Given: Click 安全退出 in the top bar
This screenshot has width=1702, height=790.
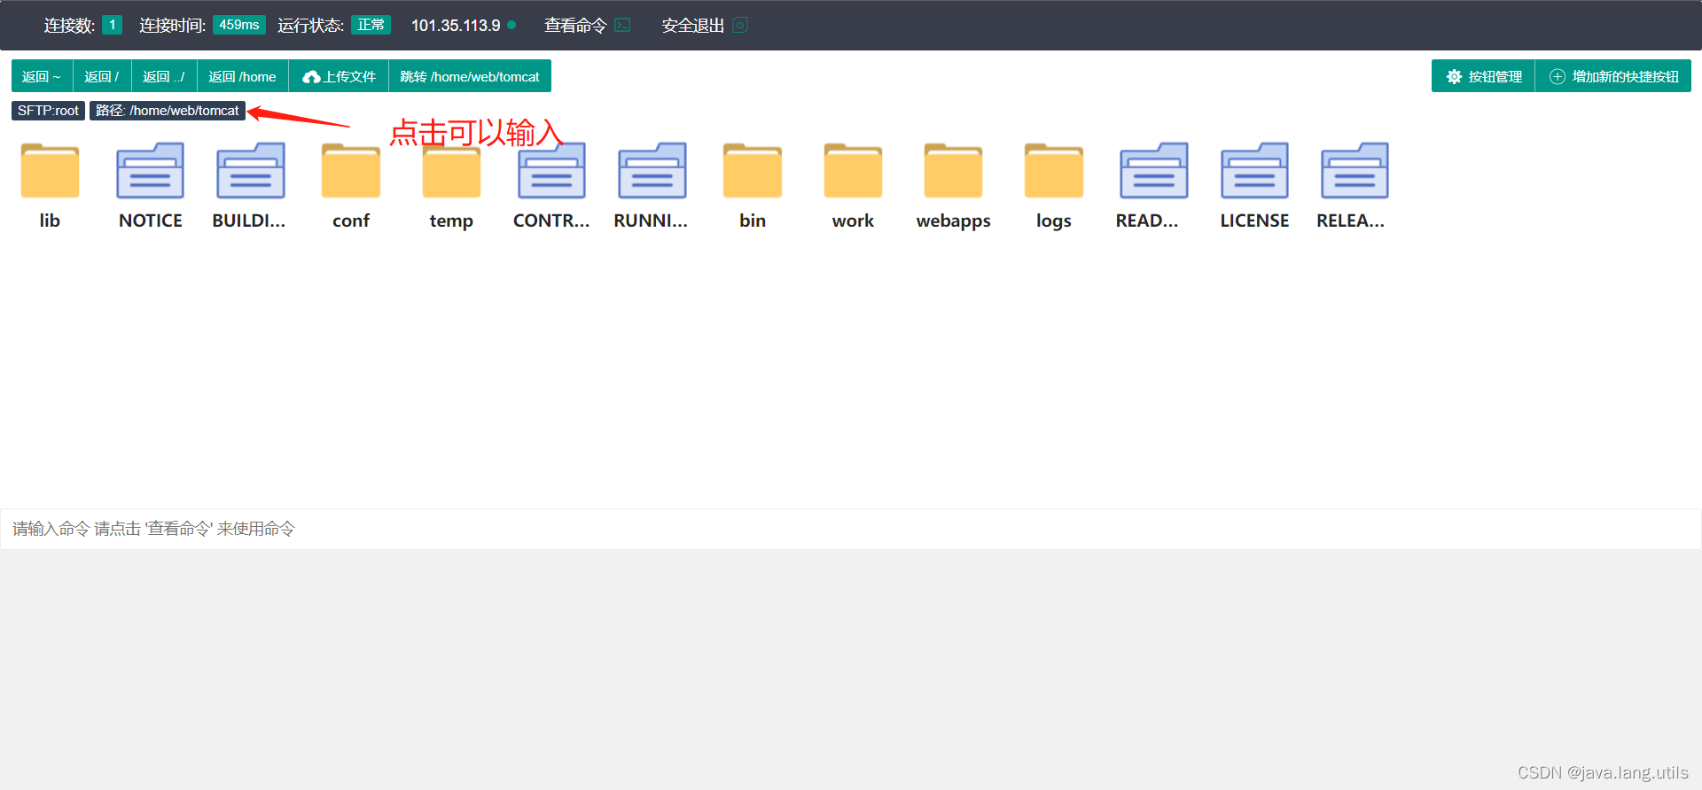Looking at the screenshot, I should (x=692, y=25).
